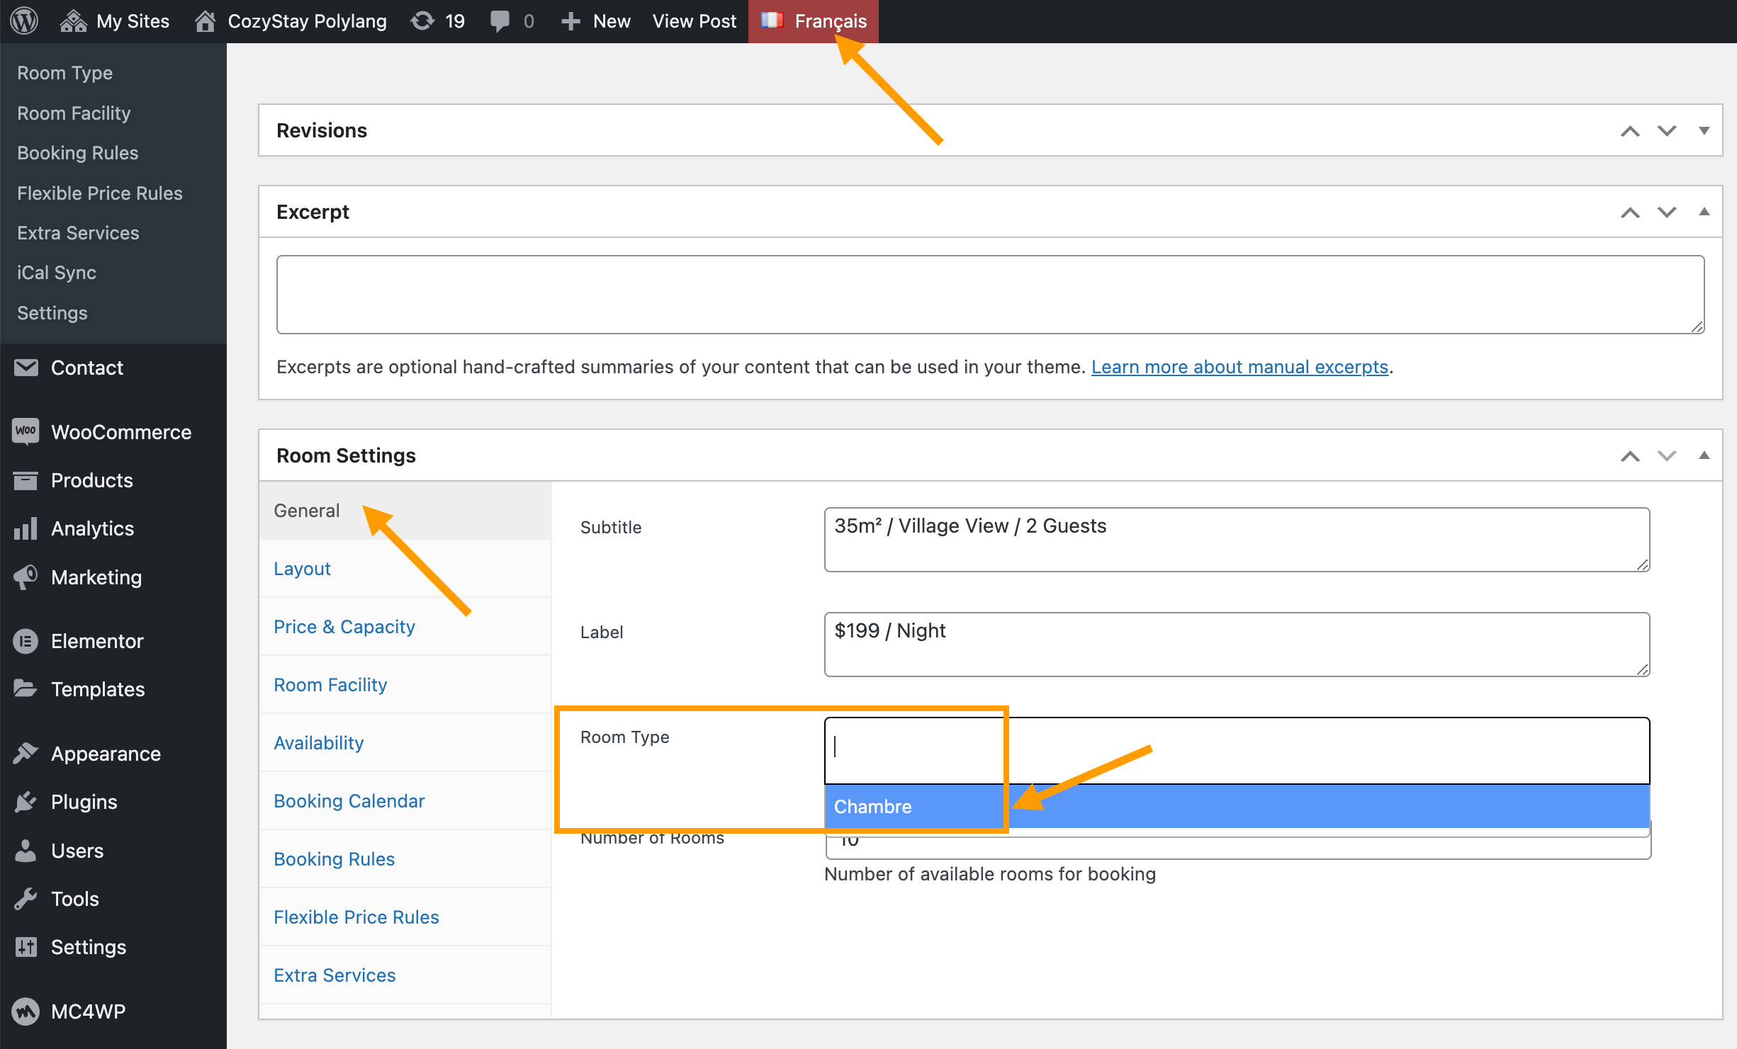Click View Post in admin bar
1737x1049 pixels.
[x=694, y=21]
